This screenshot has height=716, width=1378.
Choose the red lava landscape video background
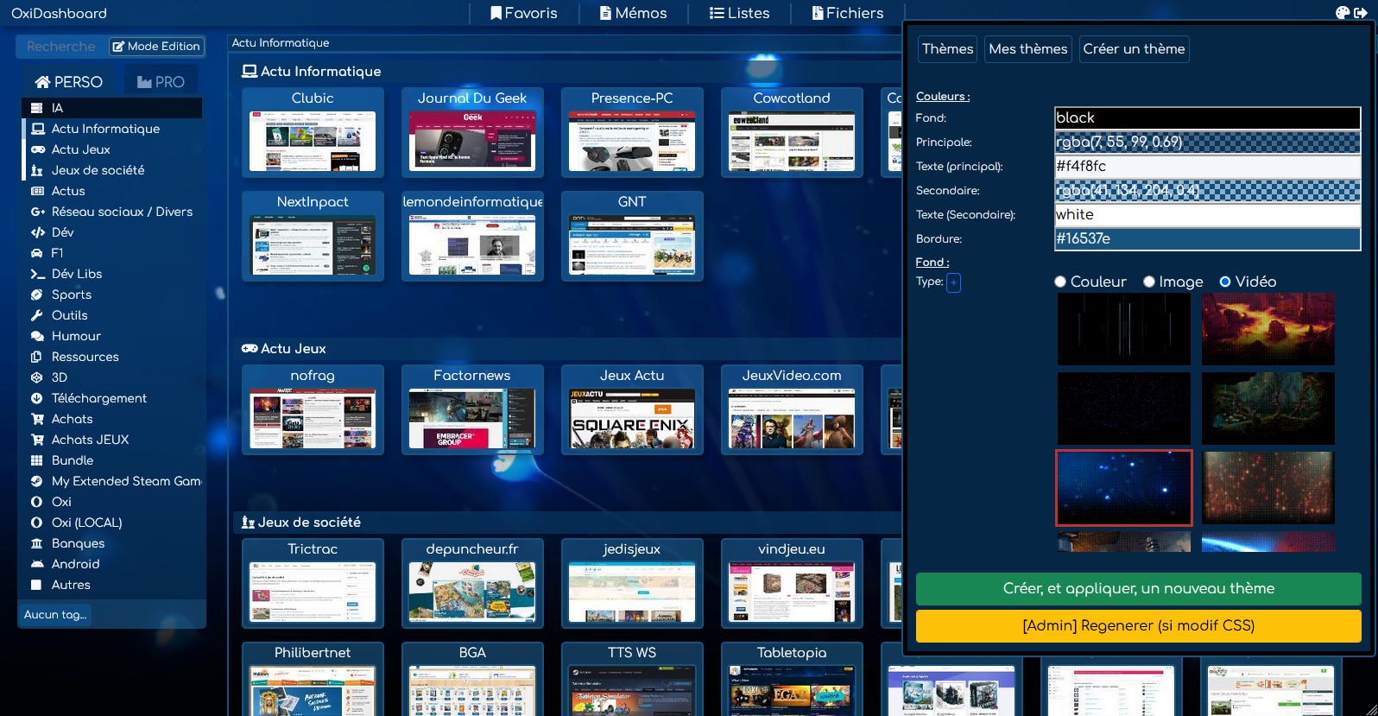tap(1268, 329)
